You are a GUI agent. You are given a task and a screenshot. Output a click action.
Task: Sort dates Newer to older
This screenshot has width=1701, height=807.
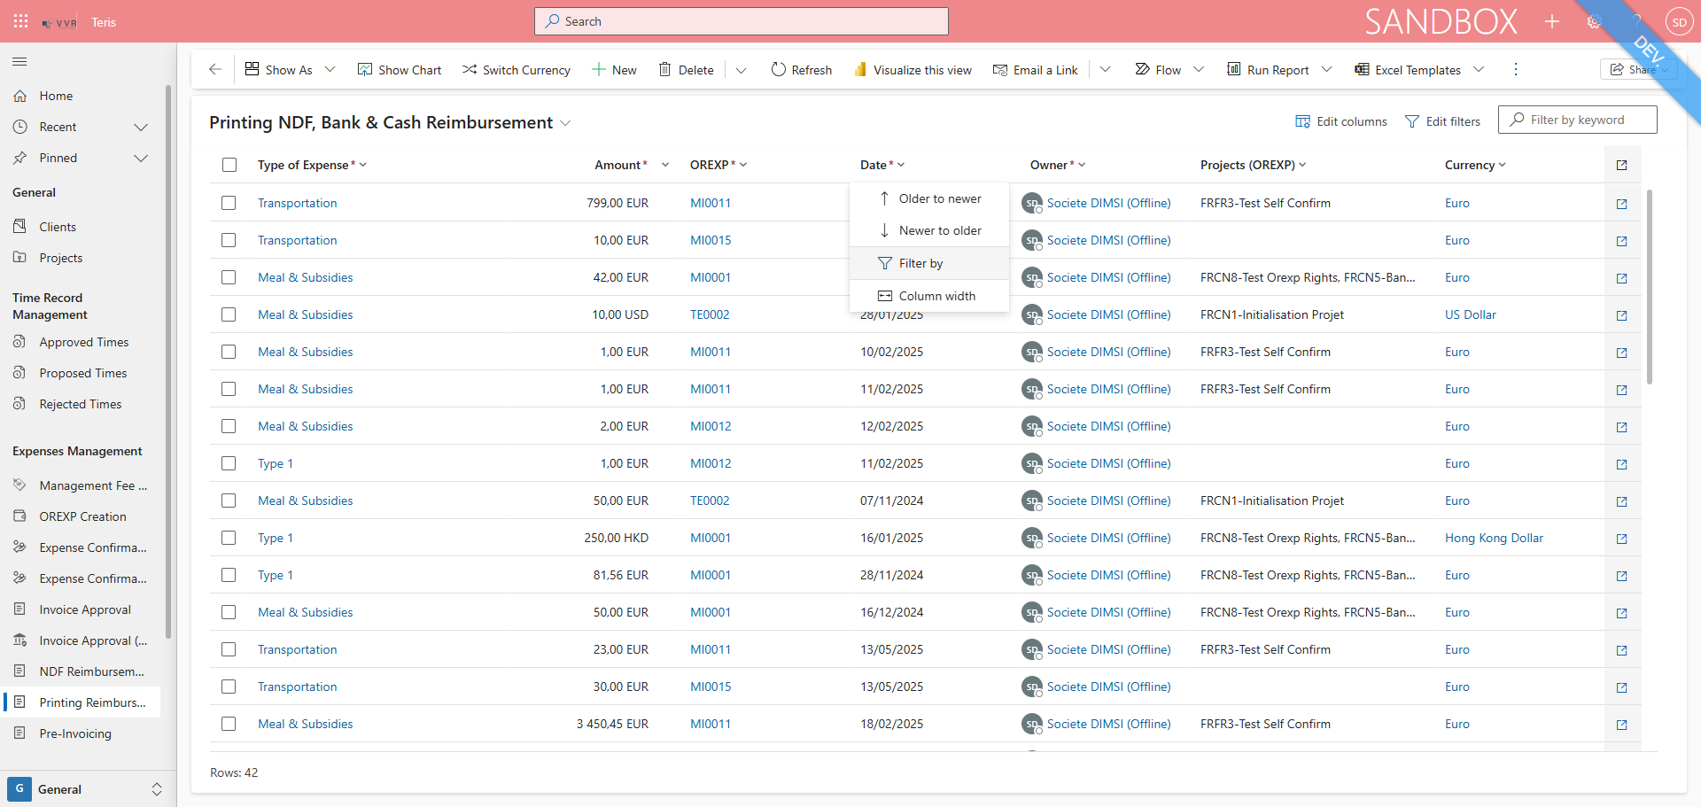coord(929,230)
